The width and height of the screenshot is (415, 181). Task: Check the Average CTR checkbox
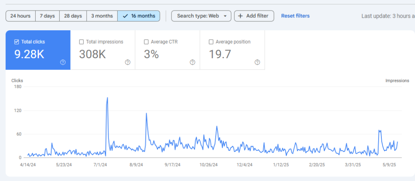(146, 42)
